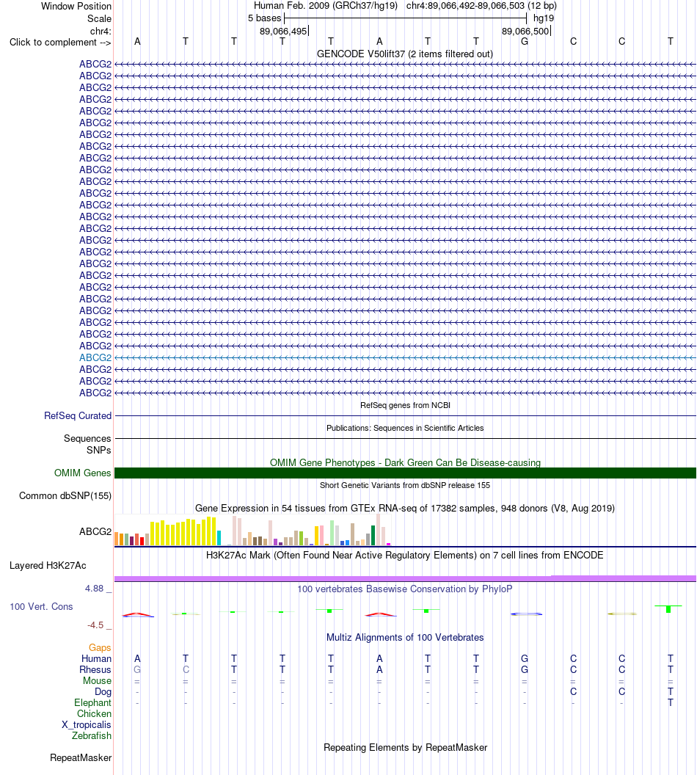The height and width of the screenshot is (775, 697).
Task: Click the tall yellow bars in the GTEx chart
Action: 183,531
